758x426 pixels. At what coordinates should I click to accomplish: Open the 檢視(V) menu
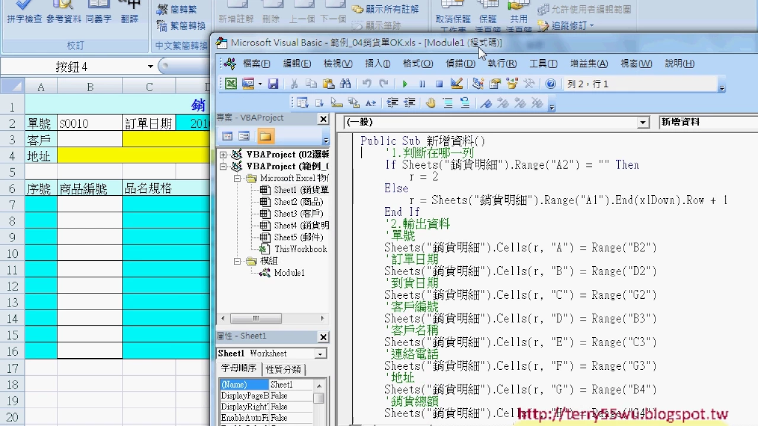pos(338,63)
